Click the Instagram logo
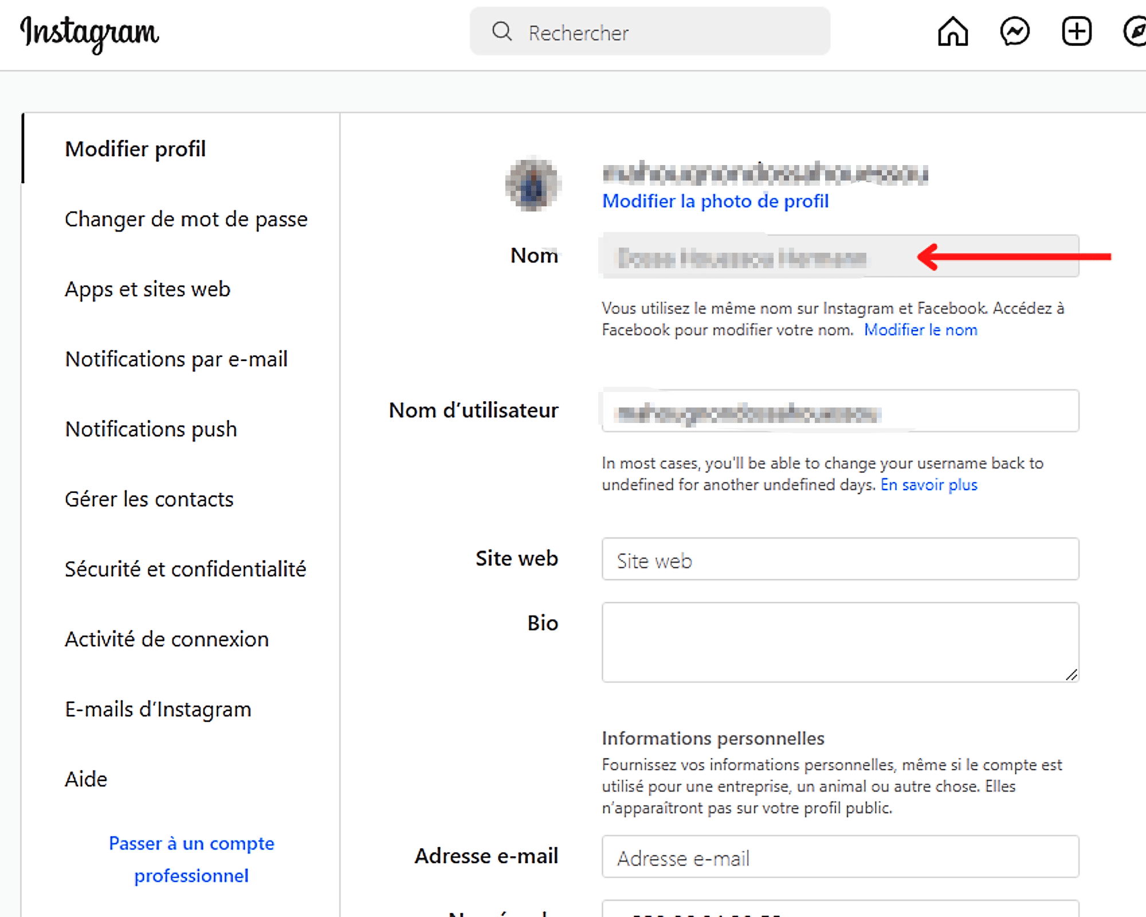 coord(89,33)
